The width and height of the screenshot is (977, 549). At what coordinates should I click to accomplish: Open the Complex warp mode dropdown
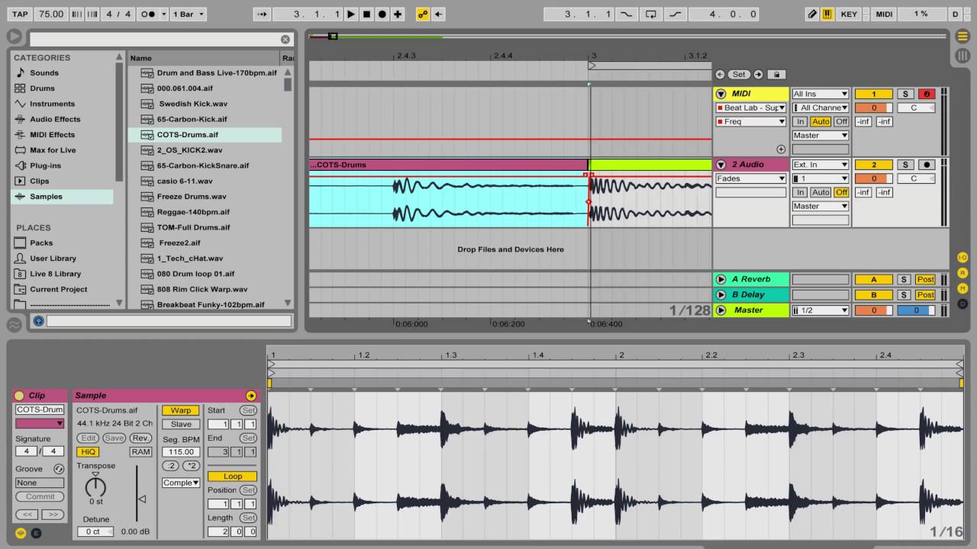point(181,483)
